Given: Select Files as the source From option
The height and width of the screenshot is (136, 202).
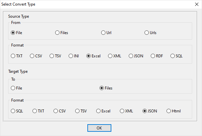Looking at the screenshot, I should coord(57,33).
